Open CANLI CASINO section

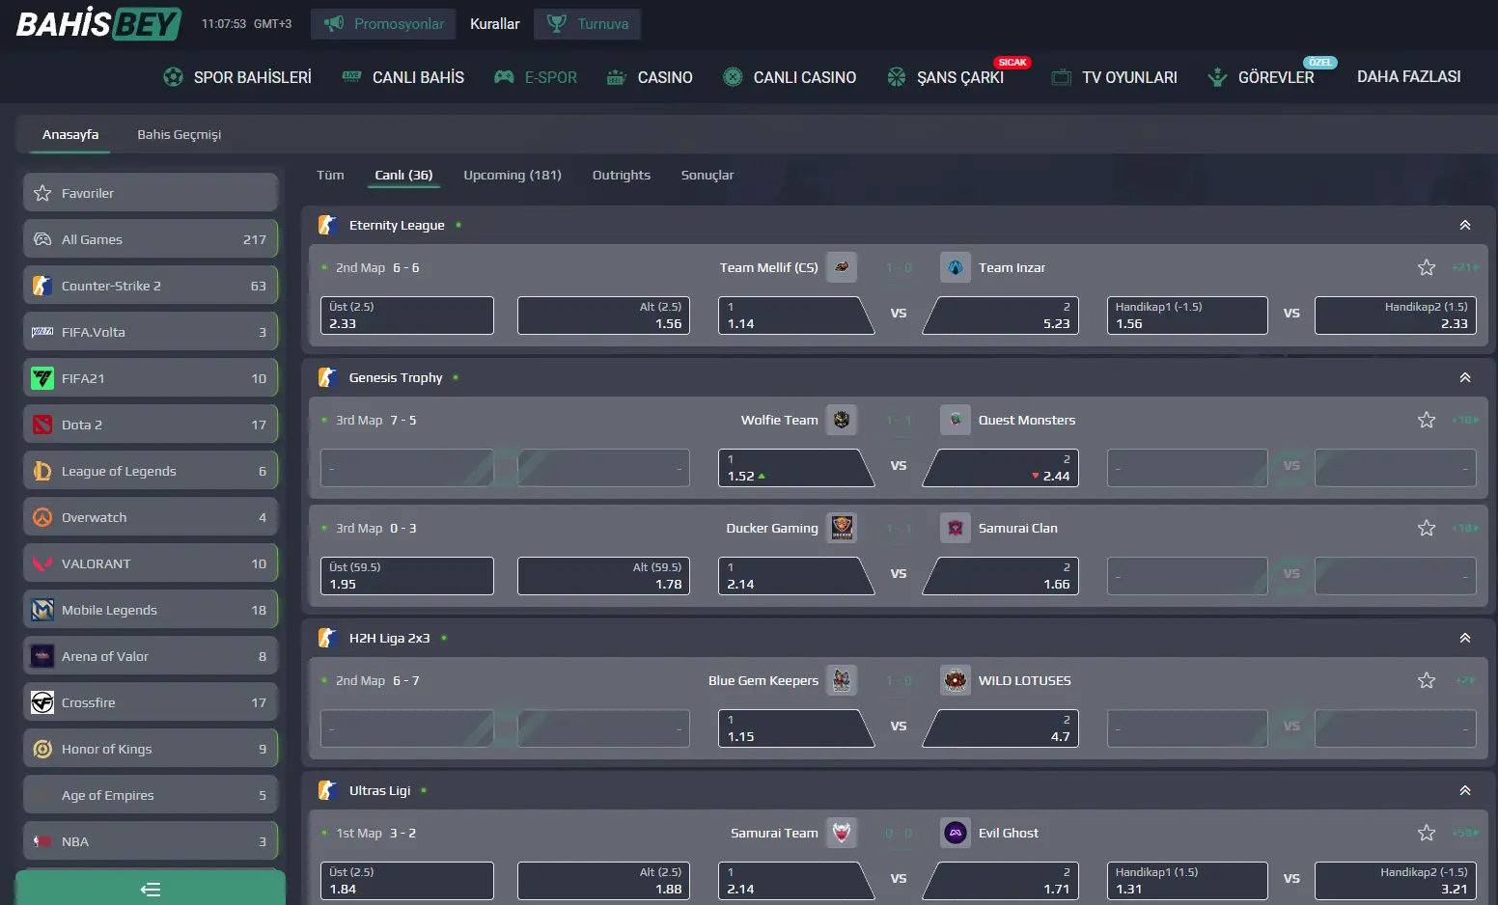[x=790, y=77]
